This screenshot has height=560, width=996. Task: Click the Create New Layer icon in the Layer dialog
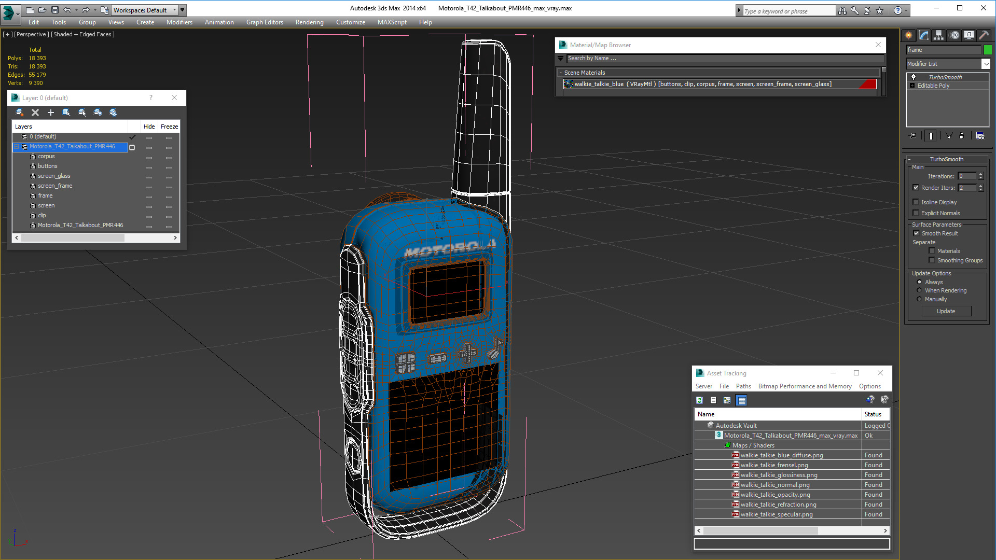tap(20, 113)
